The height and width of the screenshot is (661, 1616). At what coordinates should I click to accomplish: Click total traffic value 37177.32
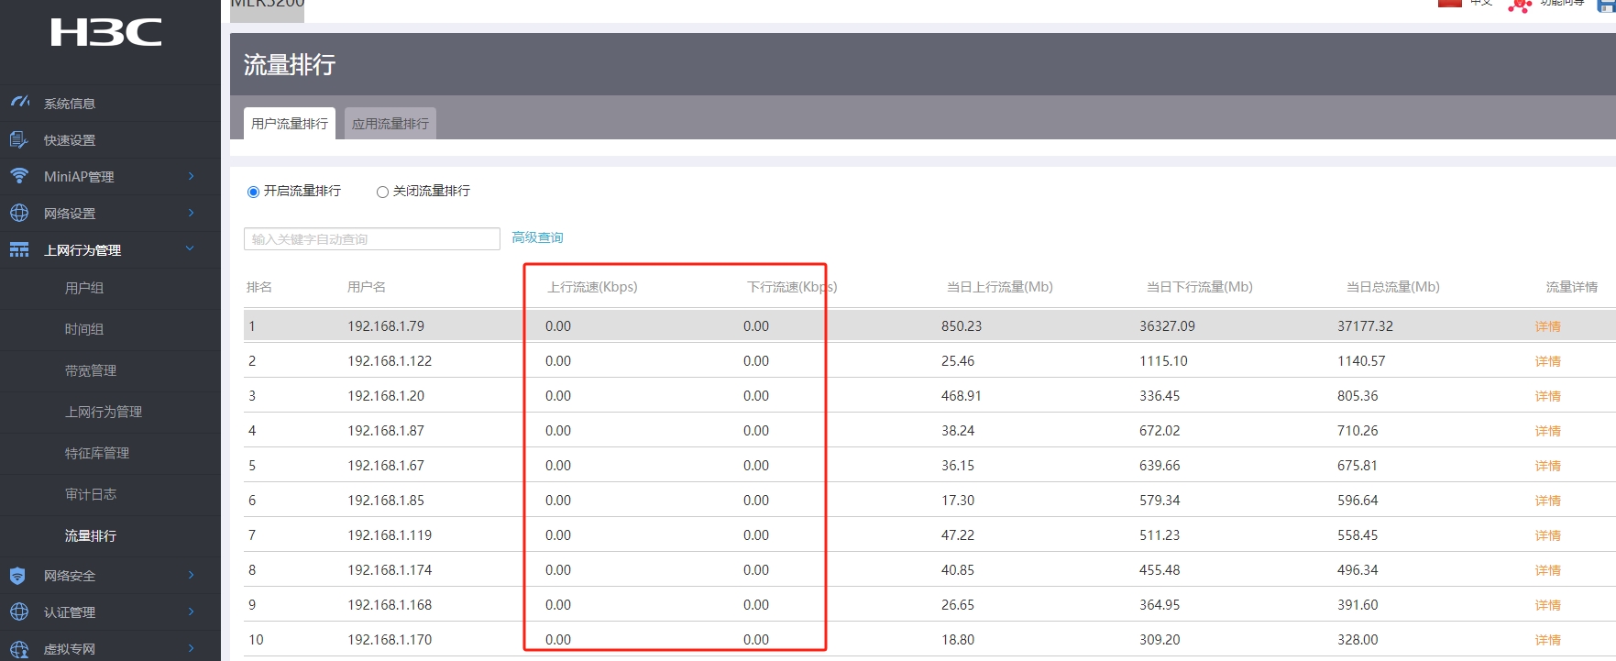coord(1365,326)
